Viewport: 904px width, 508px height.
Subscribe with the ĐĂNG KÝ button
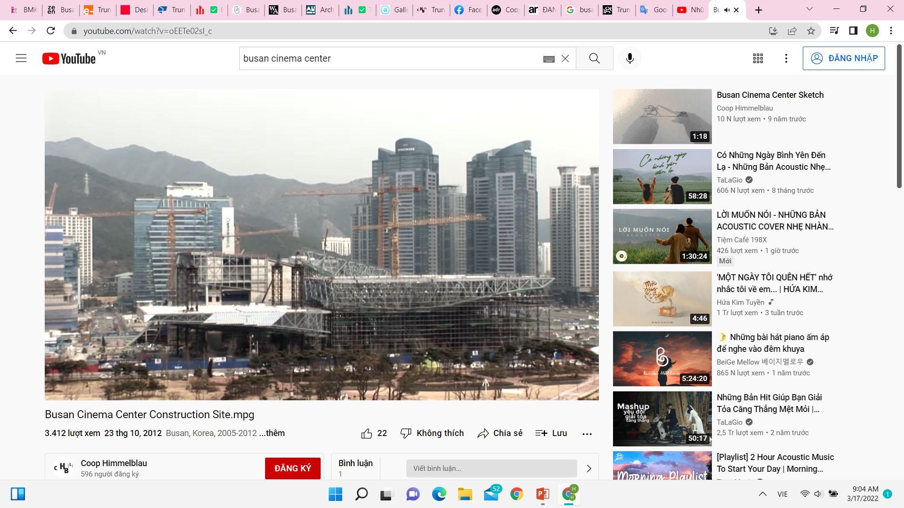(x=292, y=468)
